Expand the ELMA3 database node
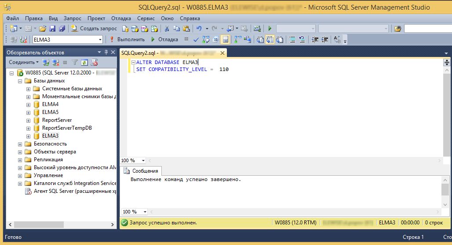 (x=28, y=136)
